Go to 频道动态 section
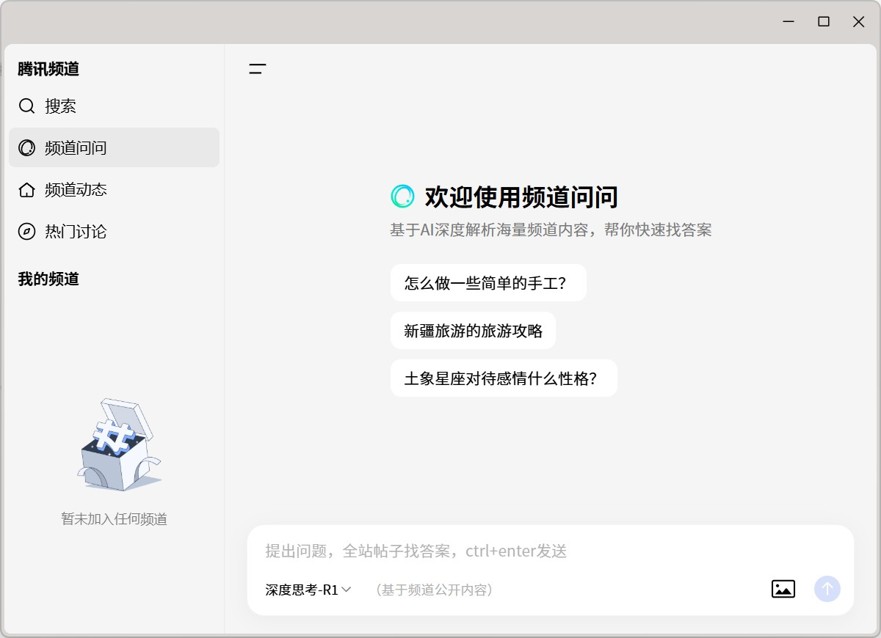The width and height of the screenshot is (881, 638). pos(76,190)
